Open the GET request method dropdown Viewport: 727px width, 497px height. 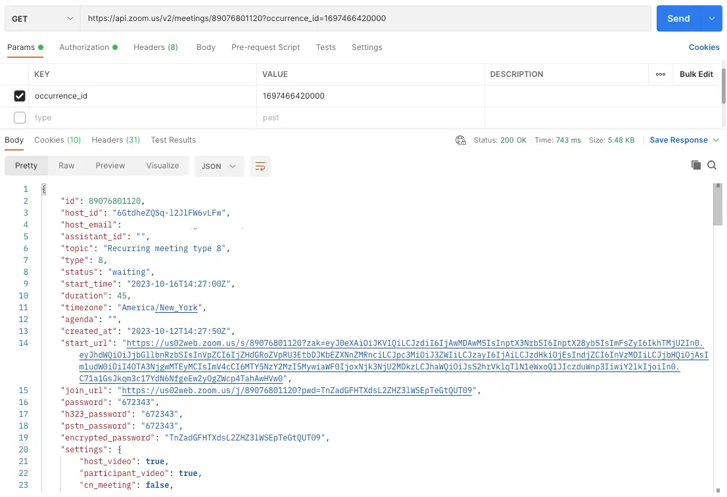(x=41, y=18)
